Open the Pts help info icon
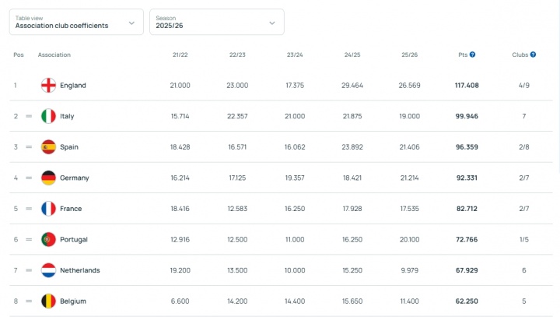 click(x=472, y=55)
